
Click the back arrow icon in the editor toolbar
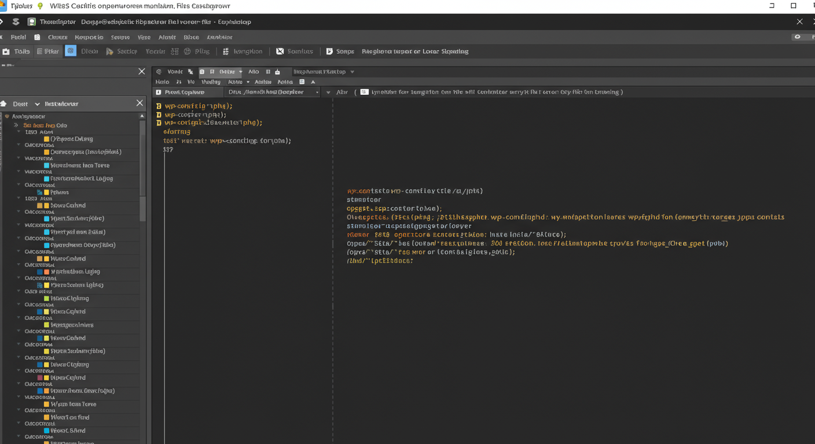(159, 72)
